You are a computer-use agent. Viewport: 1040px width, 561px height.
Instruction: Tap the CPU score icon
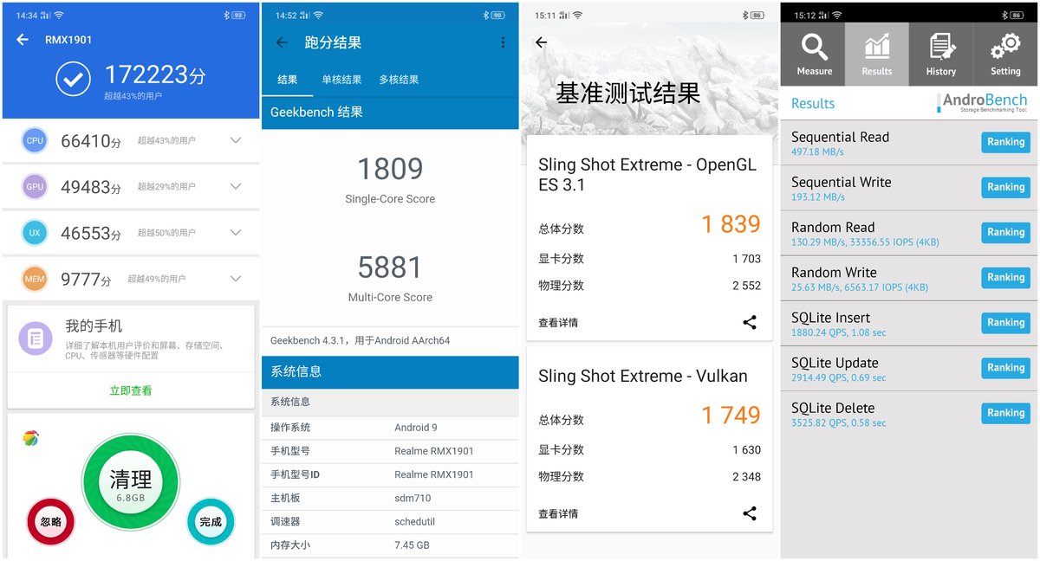point(35,140)
